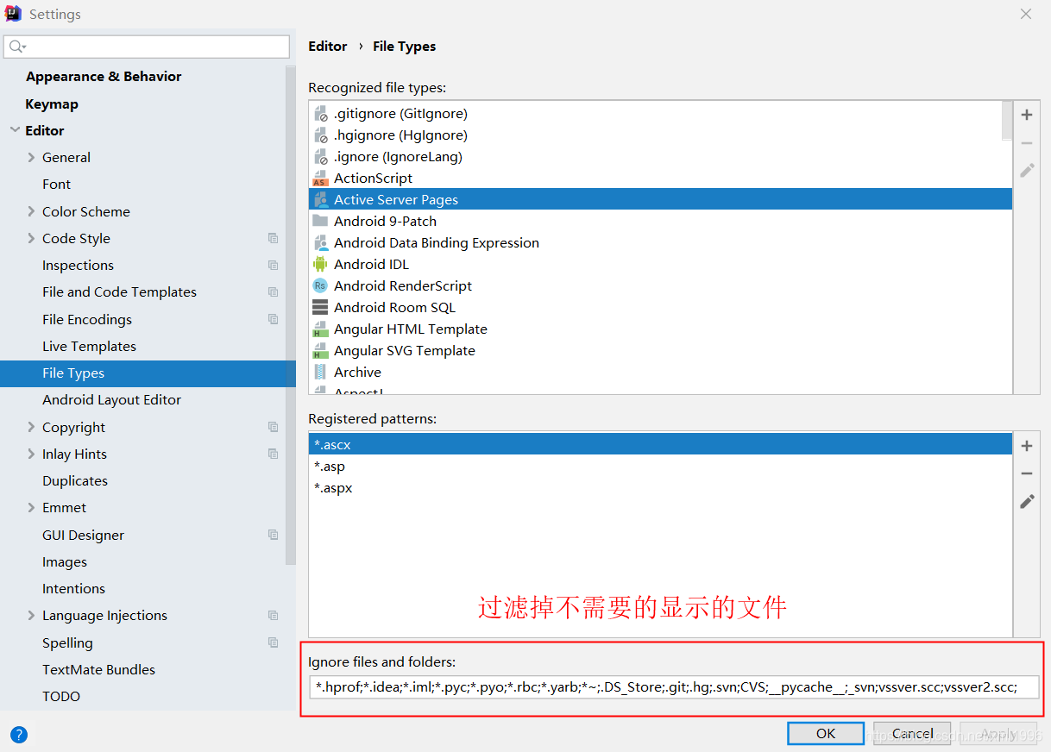This screenshot has height=752, width=1051.
Task: Open Android Layout Editor settings
Action: click(x=111, y=399)
